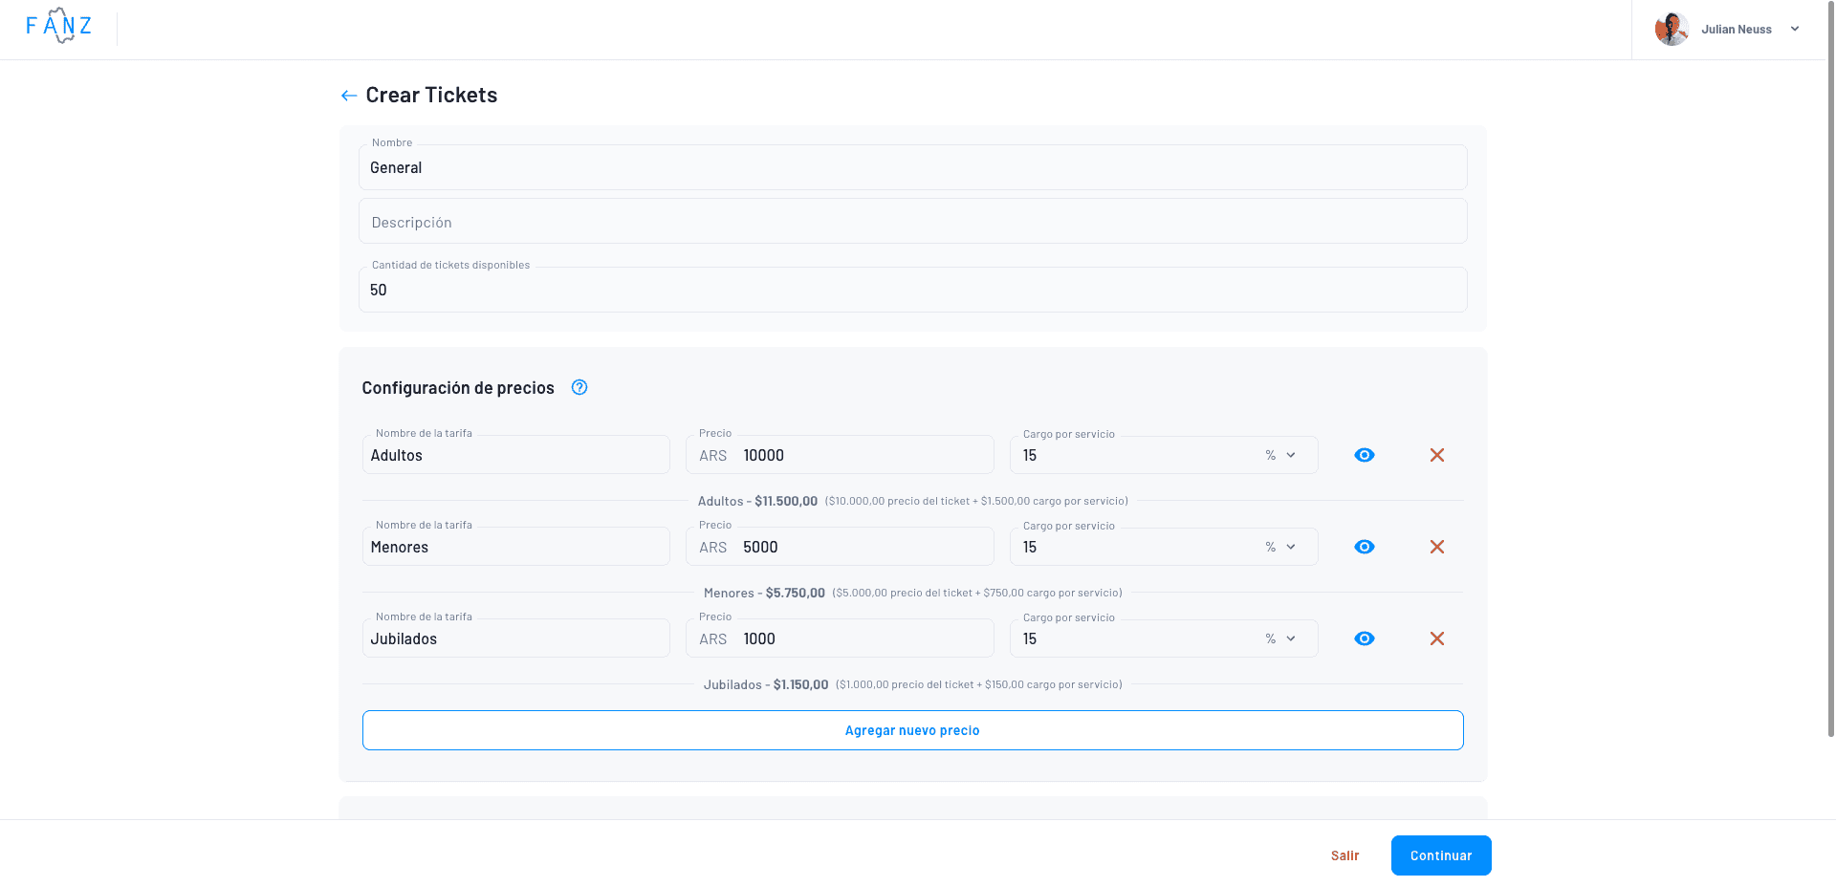The height and width of the screenshot is (887, 1836).
Task: Open the FANZ logo home link
Action: click(59, 26)
